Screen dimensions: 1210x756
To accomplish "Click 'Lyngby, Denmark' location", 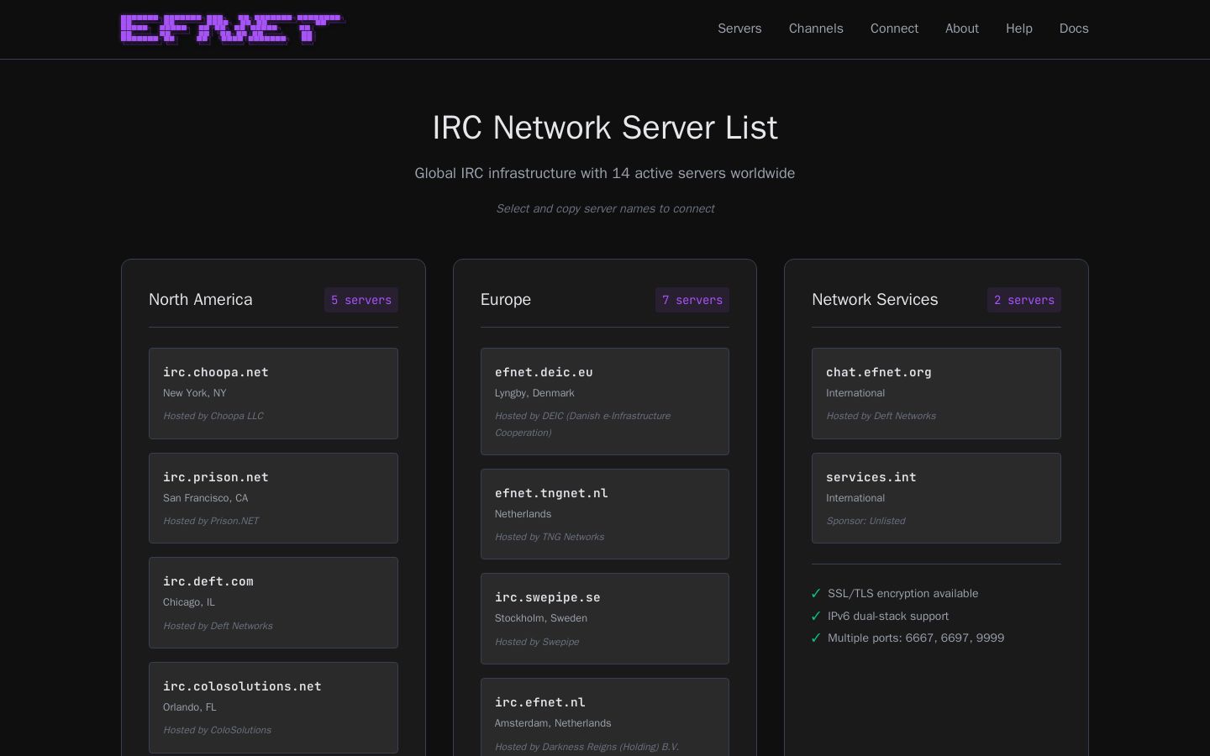I will click(534, 393).
